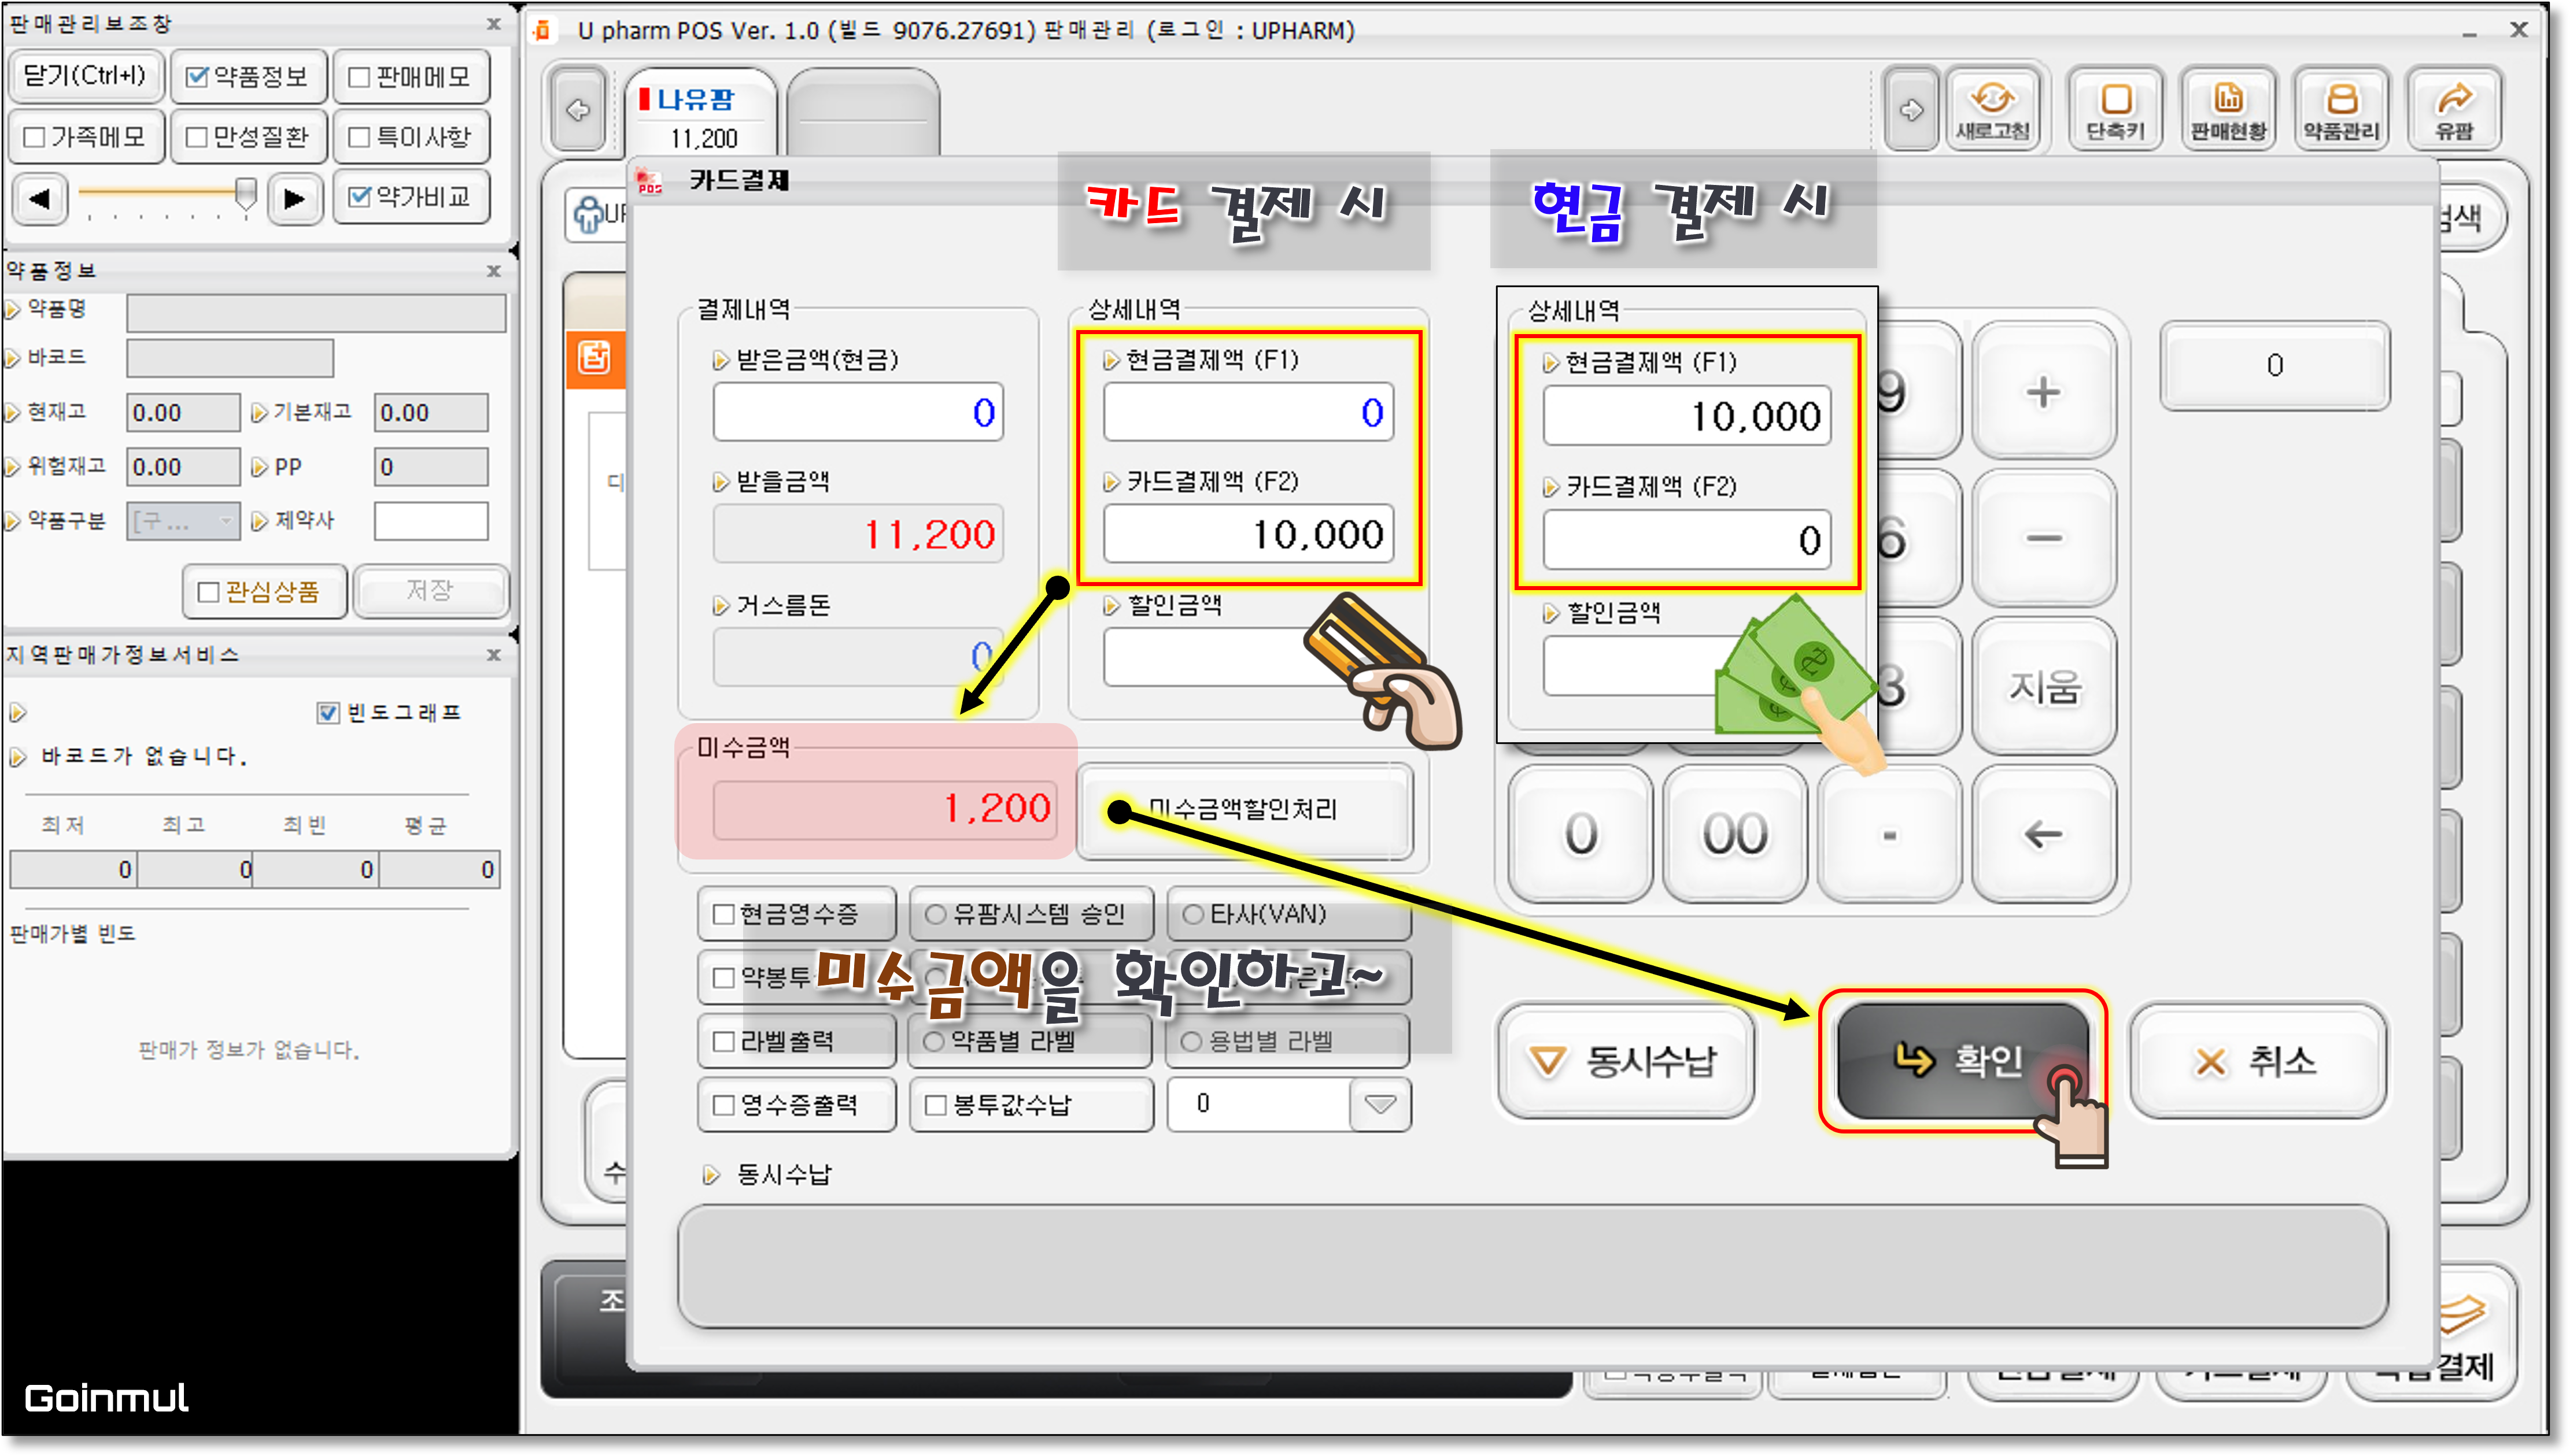This screenshot has height=1456, width=2570.
Task: Open the 봉투값 amount dropdown arrow
Action: pyautogui.click(x=1379, y=1104)
